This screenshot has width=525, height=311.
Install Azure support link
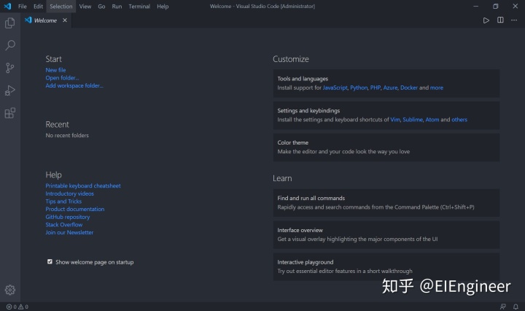point(390,88)
